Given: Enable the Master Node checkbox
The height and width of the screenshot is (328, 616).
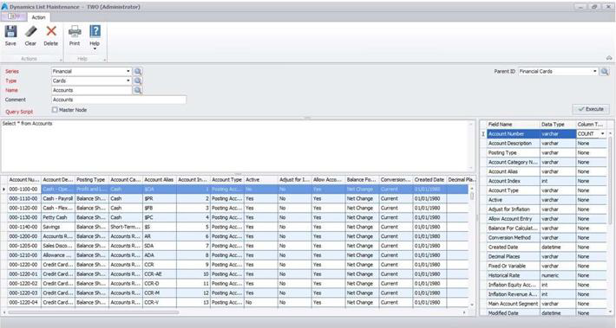Looking at the screenshot, I should click(55, 110).
